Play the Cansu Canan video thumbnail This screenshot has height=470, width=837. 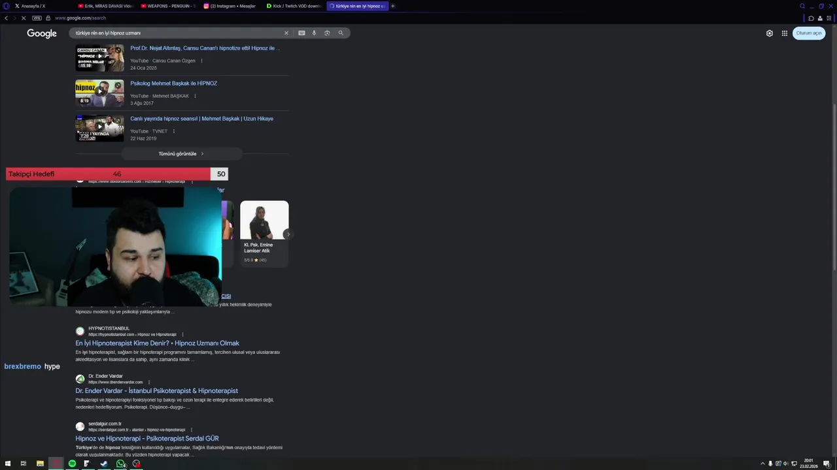99,58
